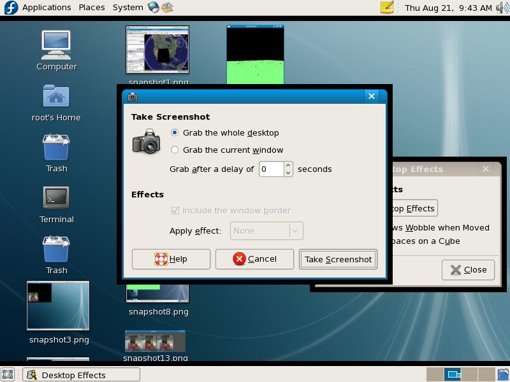
Task: Click the Show Desktop icon in bottom panel
Action: click(8, 375)
